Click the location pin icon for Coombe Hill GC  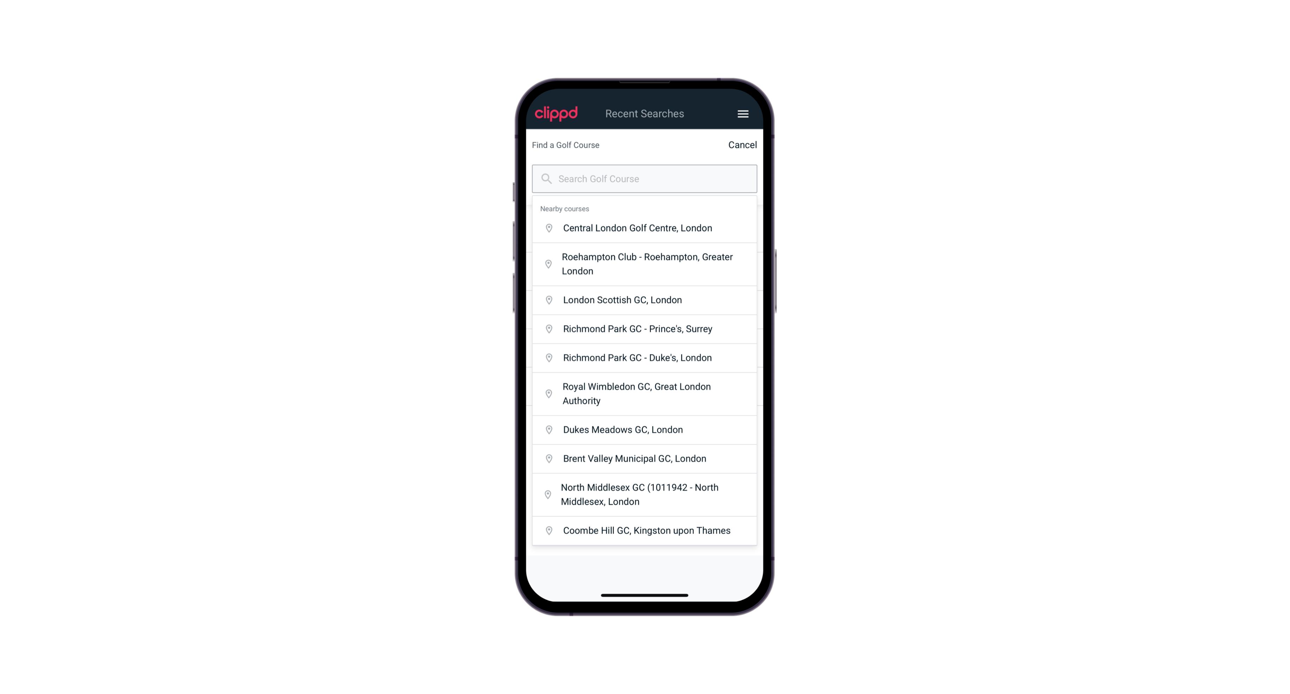pyautogui.click(x=547, y=530)
